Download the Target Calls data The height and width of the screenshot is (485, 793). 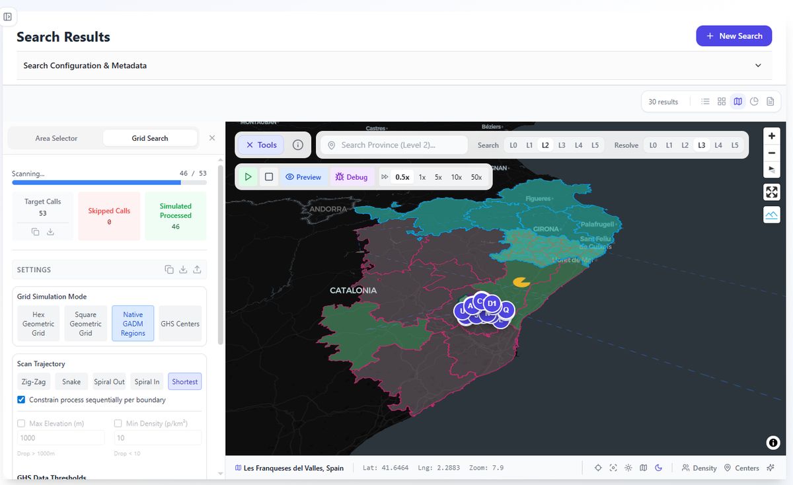[x=50, y=231]
